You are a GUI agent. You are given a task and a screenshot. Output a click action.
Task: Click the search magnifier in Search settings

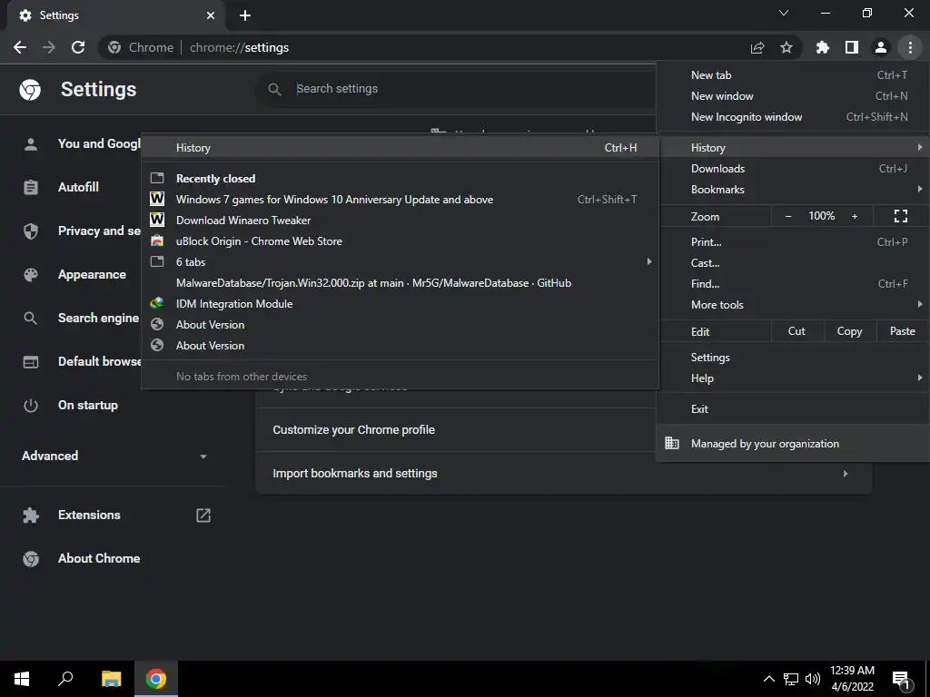(x=274, y=89)
